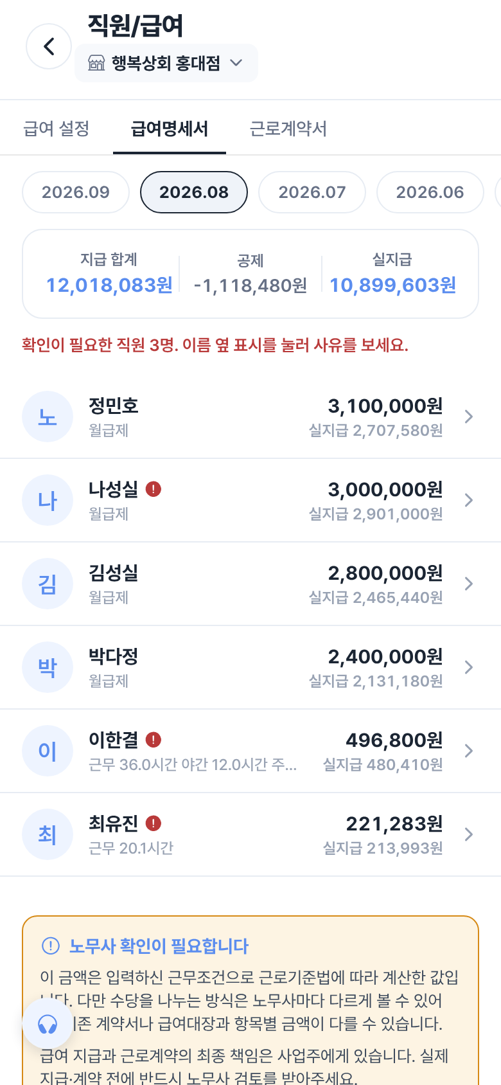Click the 박 avatar for 박다정

point(48,667)
